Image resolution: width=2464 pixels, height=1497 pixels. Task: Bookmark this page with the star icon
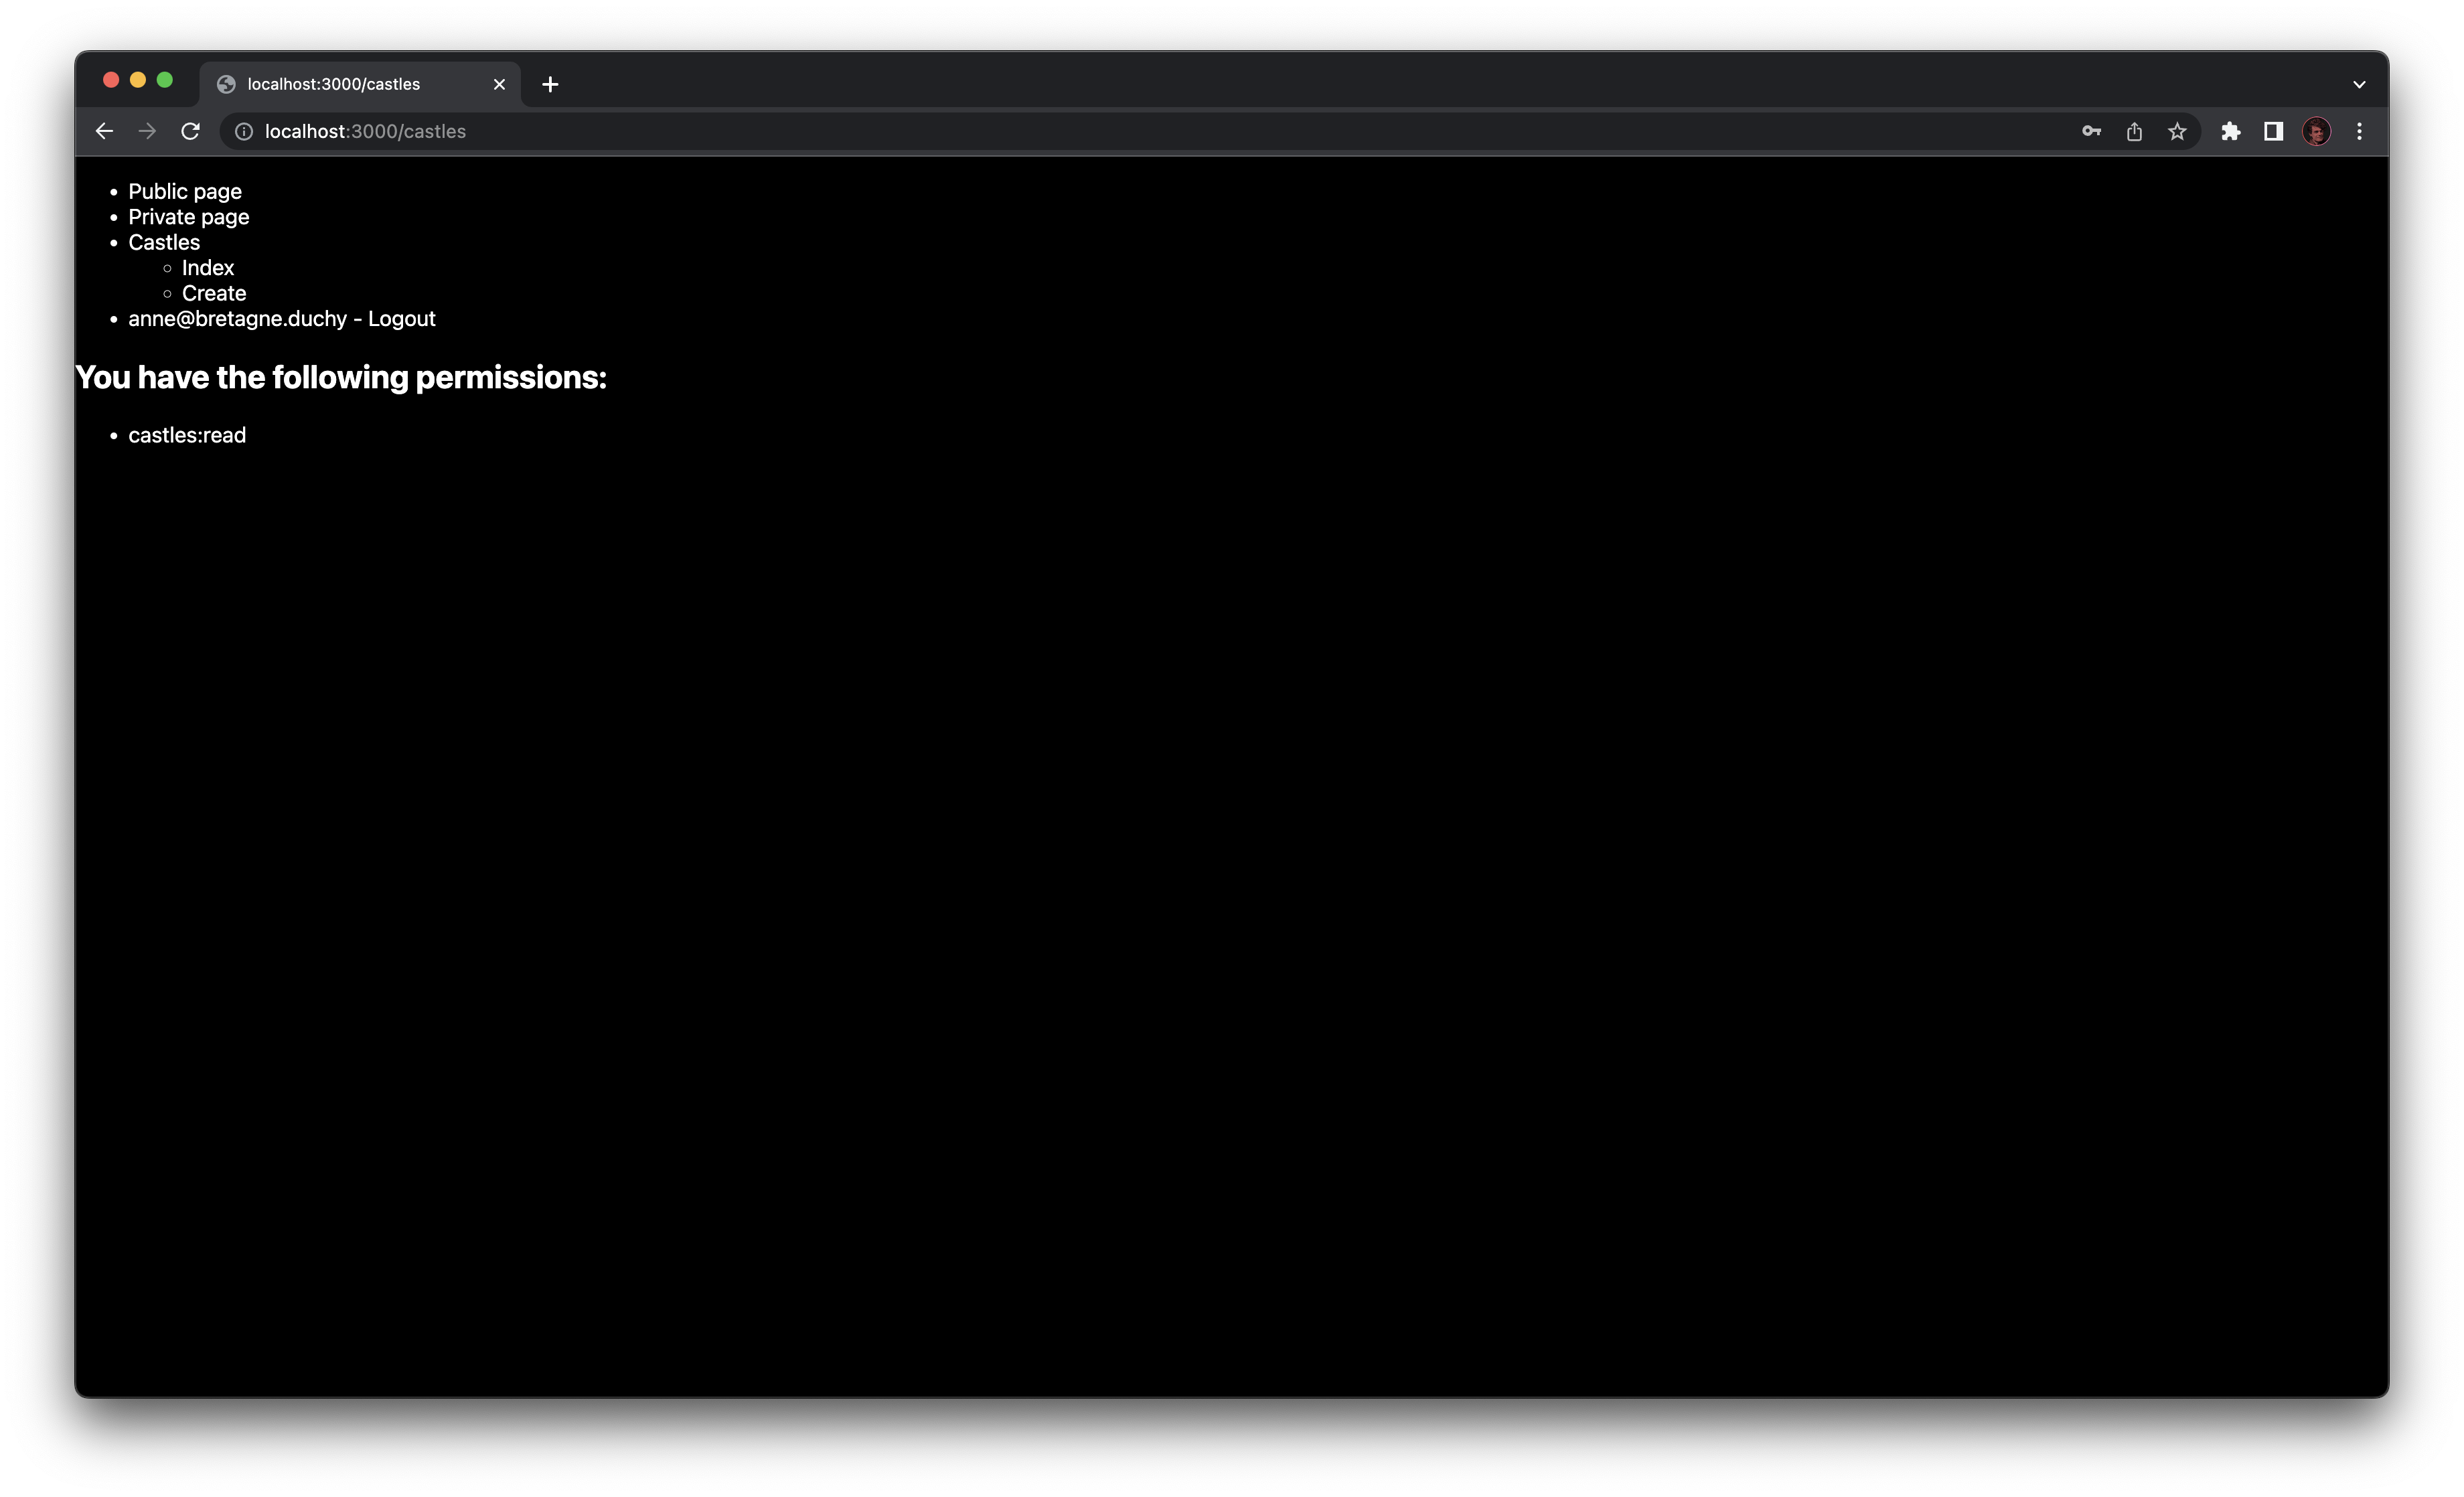(x=2177, y=131)
